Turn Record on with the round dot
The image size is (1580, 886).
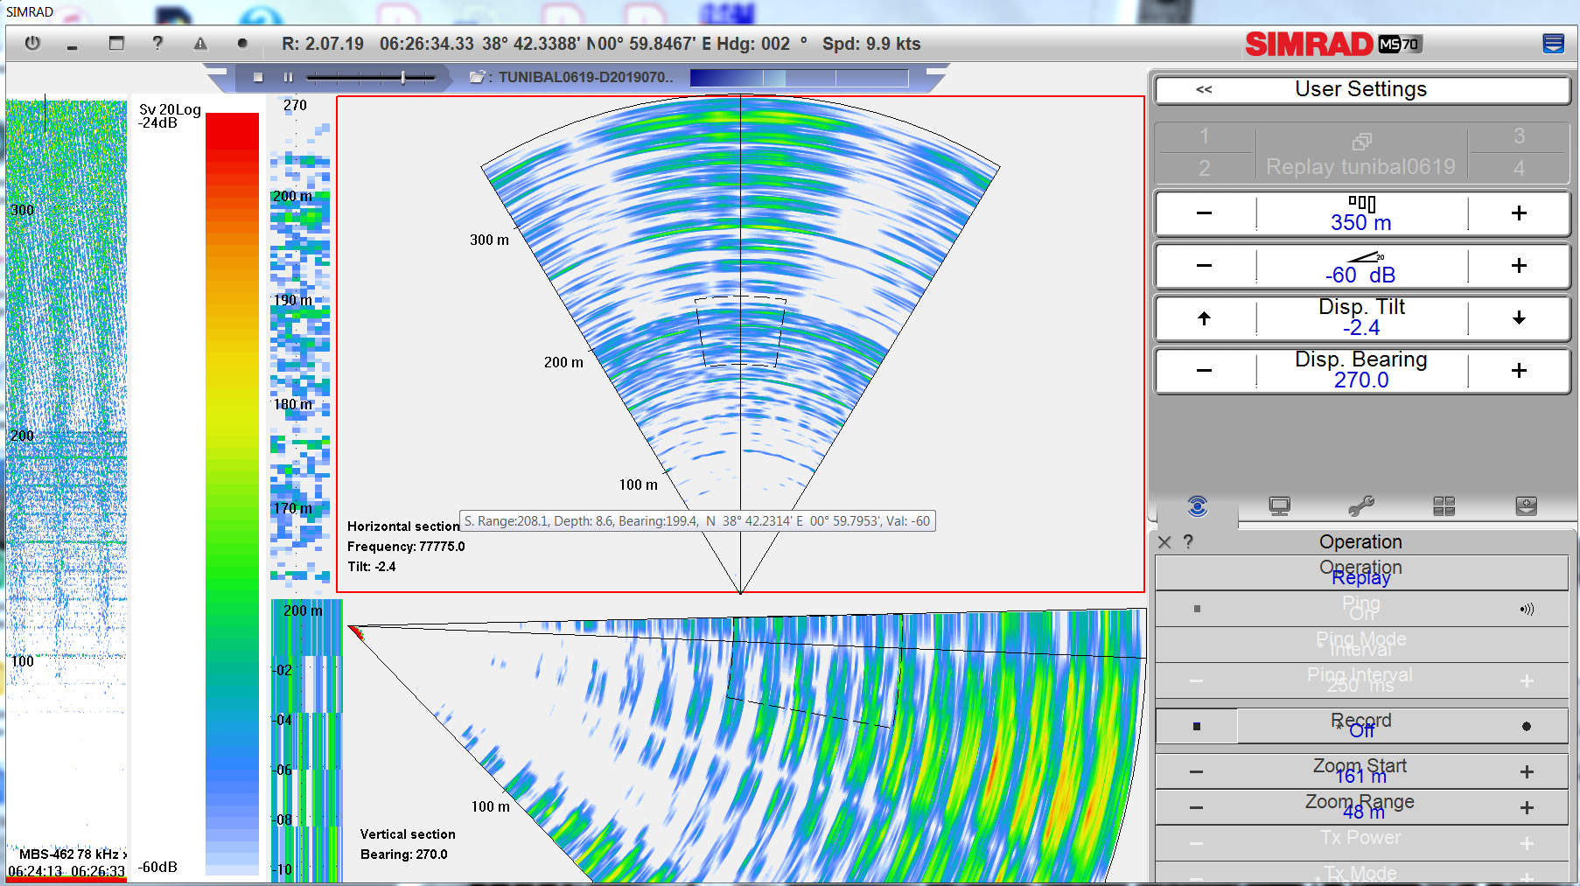tap(1526, 726)
